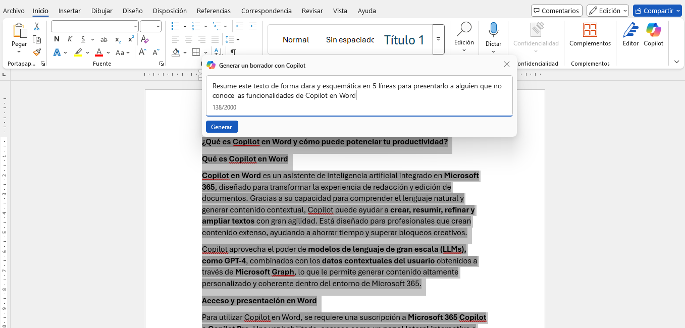Align text right
Screen dimensions: 685x328
tap(202, 39)
